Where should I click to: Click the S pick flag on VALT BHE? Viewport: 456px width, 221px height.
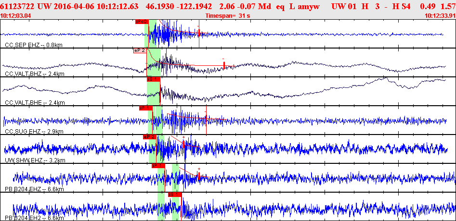point(152,79)
